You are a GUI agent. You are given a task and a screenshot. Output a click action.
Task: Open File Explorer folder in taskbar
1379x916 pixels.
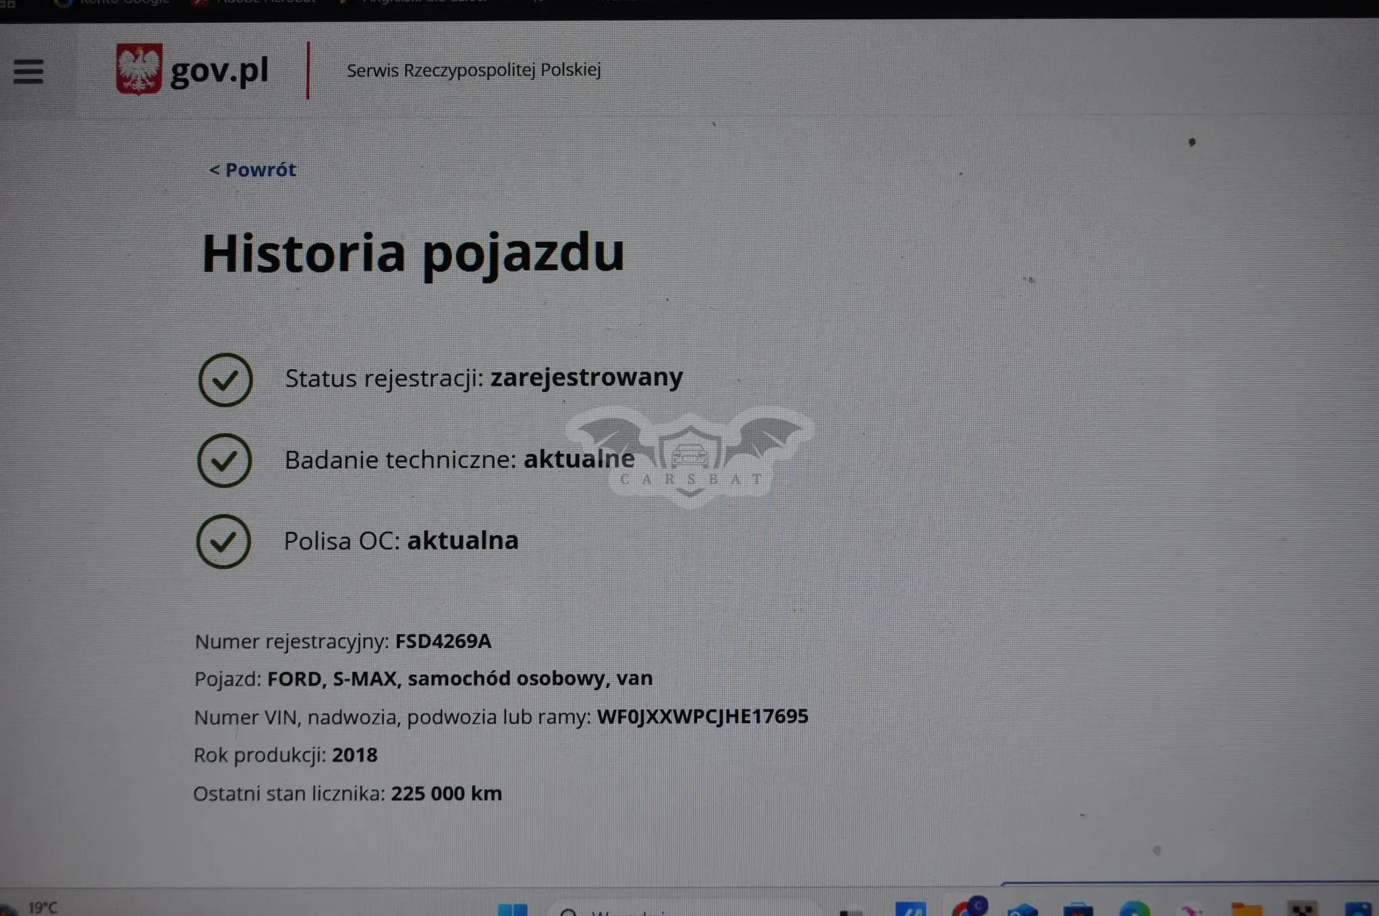pyautogui.click(x=1246, y=909)
